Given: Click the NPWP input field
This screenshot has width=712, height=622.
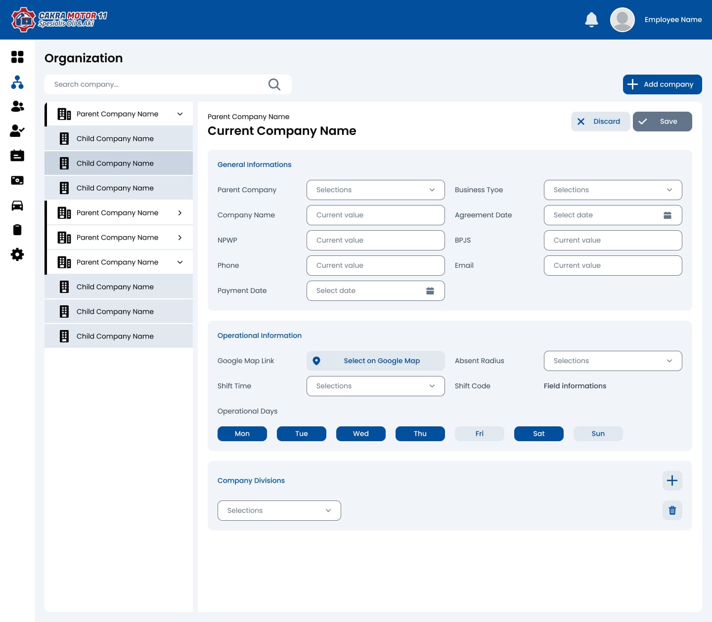Looking at the screenshot, I should click(376, 240).
